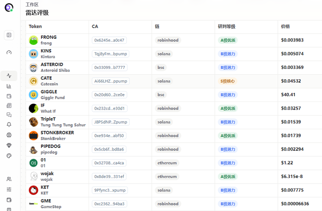Open the wallet icon below the sliders icon
Viewport: 322px width, 211px height.
tap(9, 200)
